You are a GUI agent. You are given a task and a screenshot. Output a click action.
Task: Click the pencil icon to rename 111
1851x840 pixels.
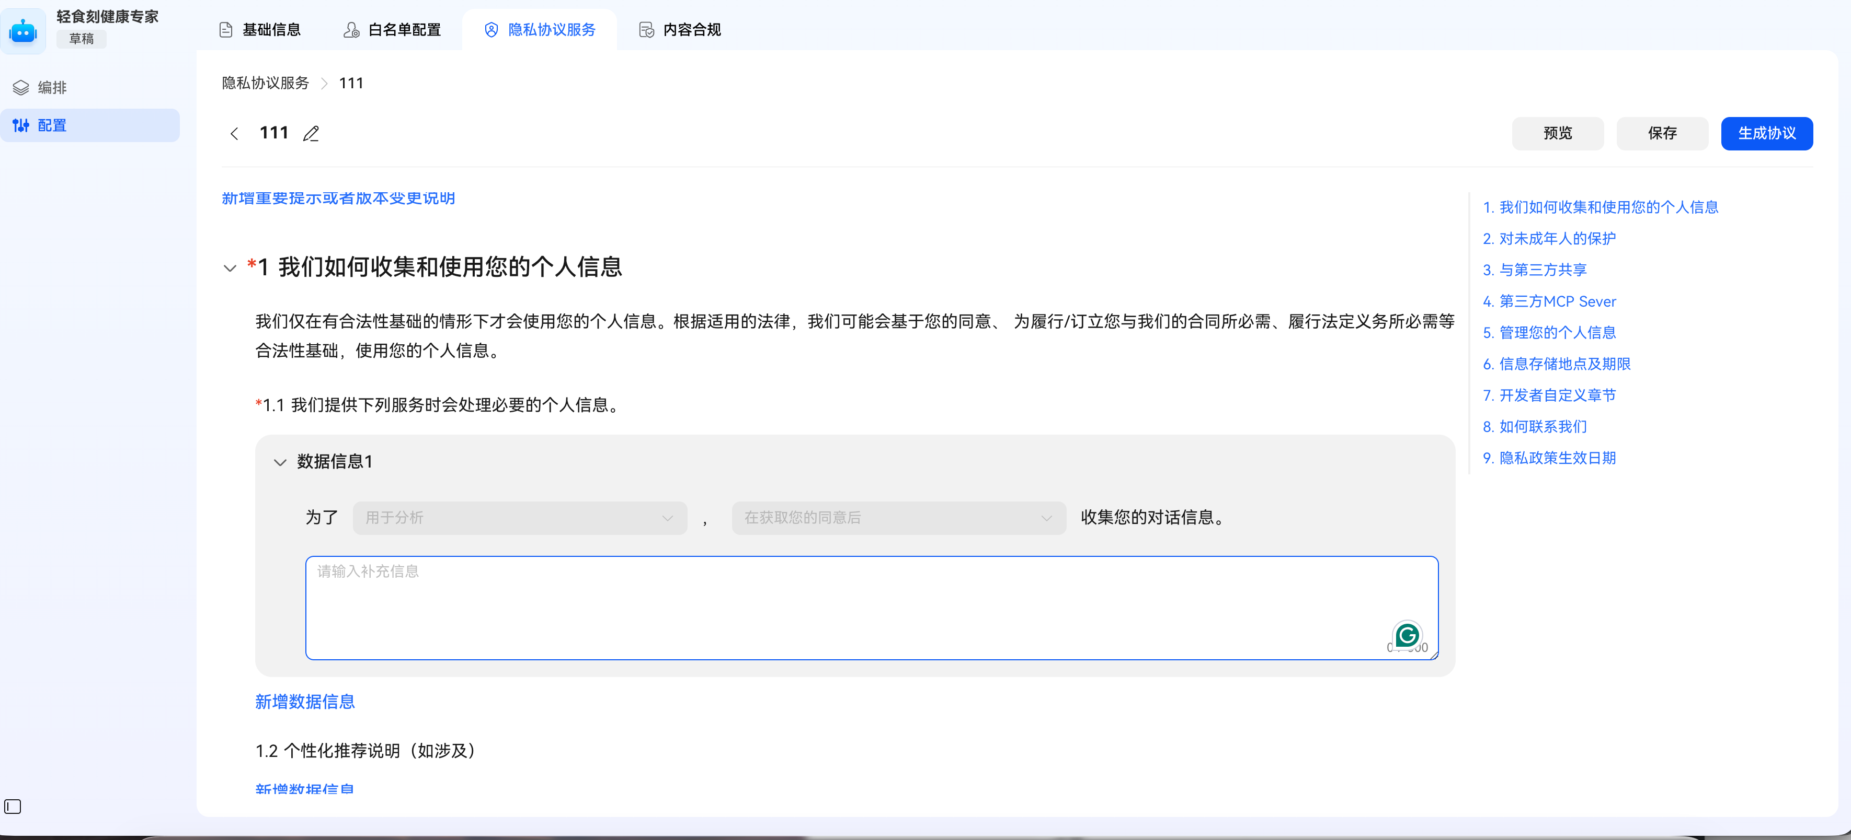[x=311, y=134]
